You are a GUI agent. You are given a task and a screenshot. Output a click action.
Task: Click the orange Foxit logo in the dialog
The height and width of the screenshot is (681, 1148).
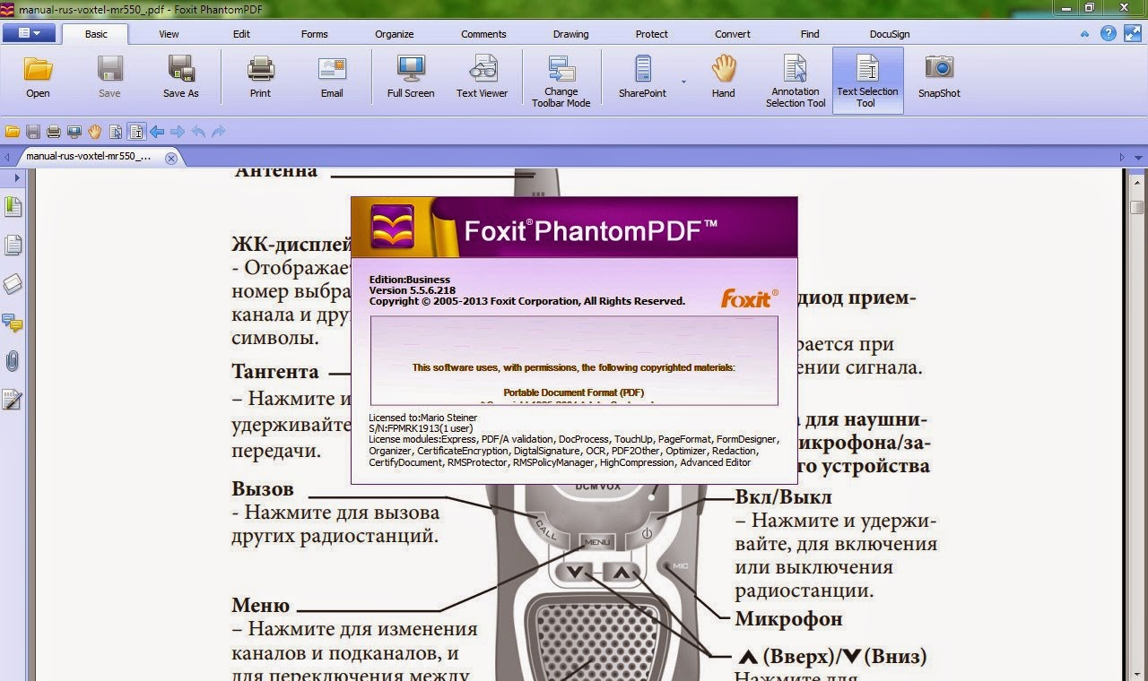pos(750,297)
